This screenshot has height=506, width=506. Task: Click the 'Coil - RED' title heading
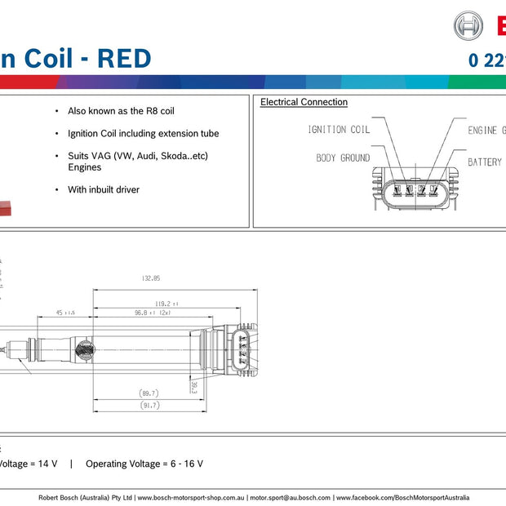pyautogui.click(x=88, y=59)
